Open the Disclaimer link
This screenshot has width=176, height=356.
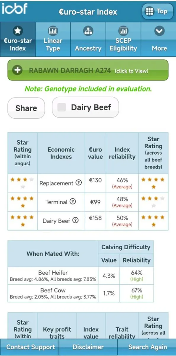[88, 347]
